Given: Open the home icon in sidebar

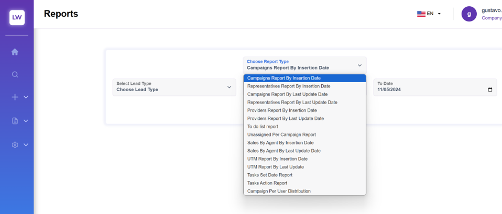Looking at the screenshot, I should tap(15, 52).
